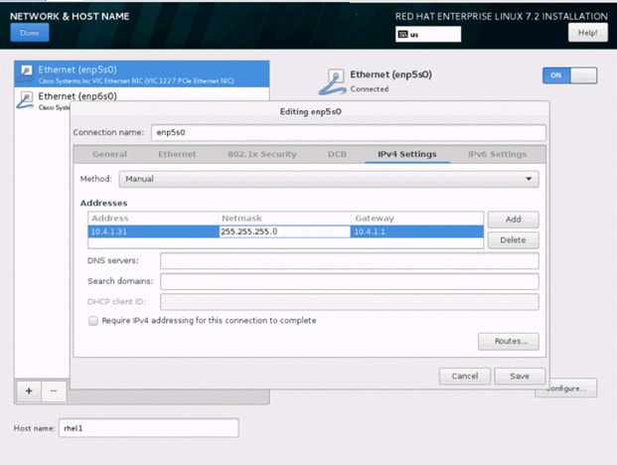Switch to the General tab

(x=109, y=154)
